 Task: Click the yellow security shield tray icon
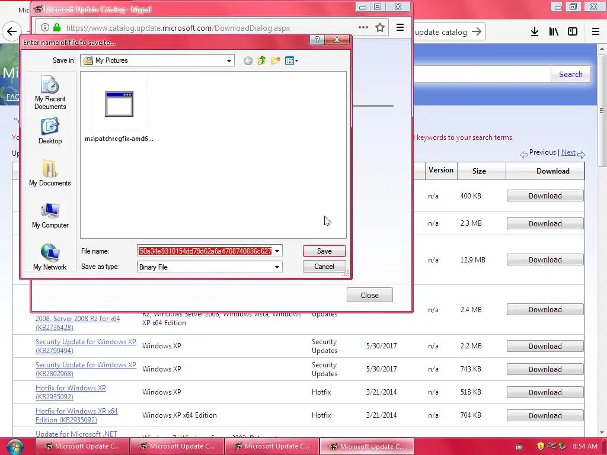click(x=541, y=446)
